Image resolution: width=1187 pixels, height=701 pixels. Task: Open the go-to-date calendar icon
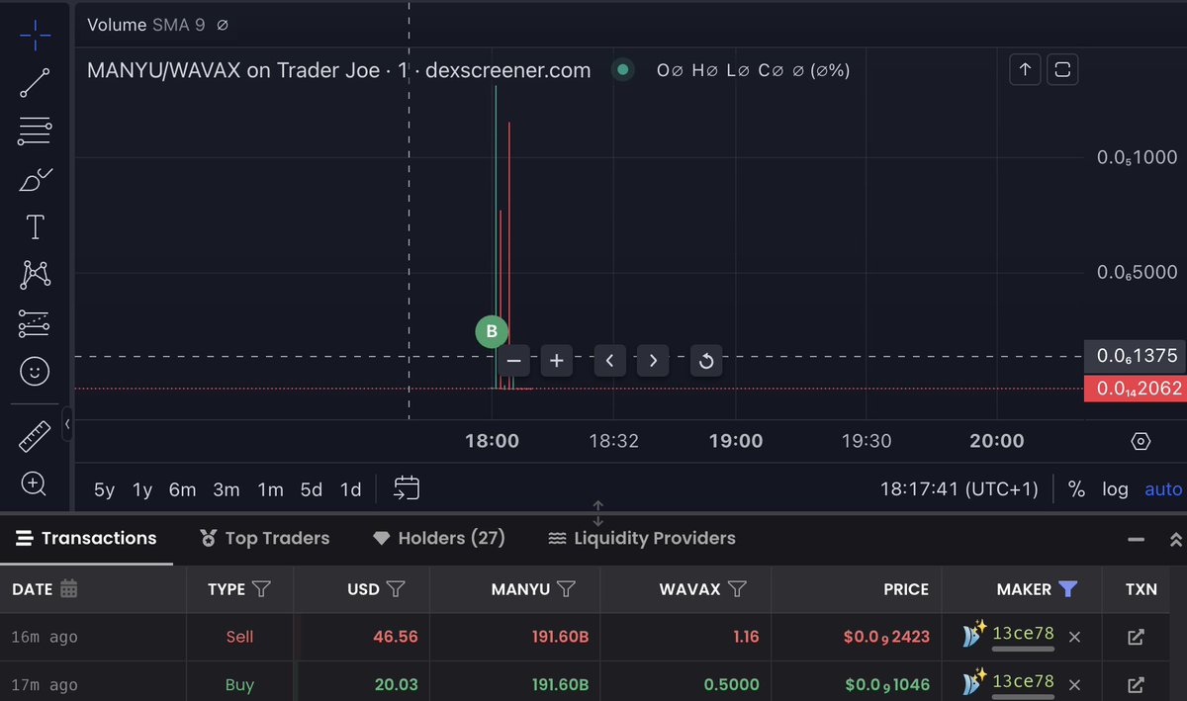pyautogui.click(x=407, y=487)
